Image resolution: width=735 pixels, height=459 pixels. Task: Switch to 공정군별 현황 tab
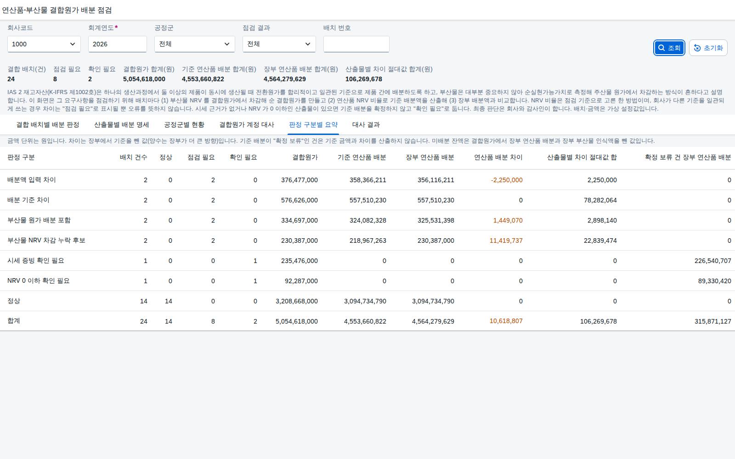tap(184, 125)
